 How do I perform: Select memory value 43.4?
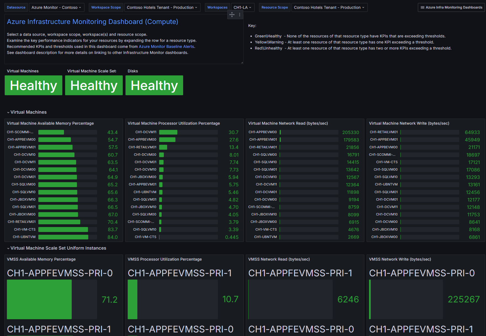coord(113,132)
